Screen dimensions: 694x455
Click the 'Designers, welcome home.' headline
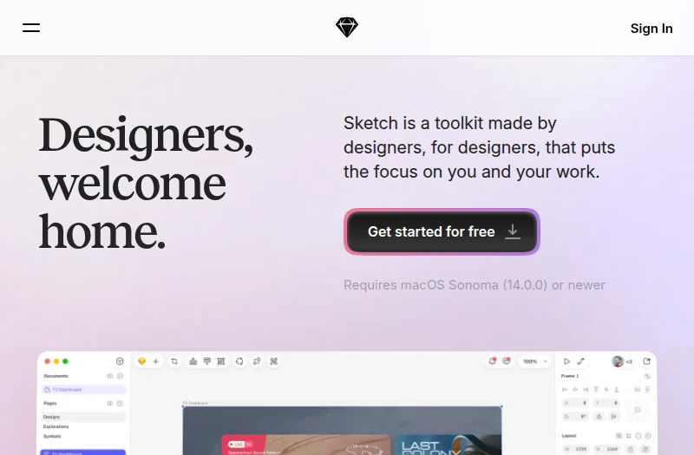146,183
